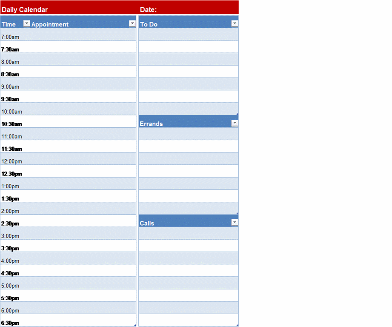Viewport: 392px width, 327px height.
Task: Select the 9:00am time cell
Action: point(15,84)
